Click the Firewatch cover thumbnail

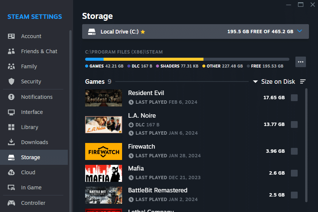tap(104, 151)
